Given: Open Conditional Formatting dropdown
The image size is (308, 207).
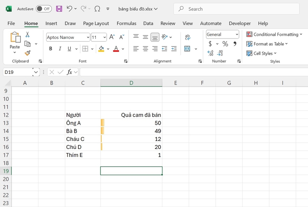Looking at the screenshot, I should (x=274, y=34).
